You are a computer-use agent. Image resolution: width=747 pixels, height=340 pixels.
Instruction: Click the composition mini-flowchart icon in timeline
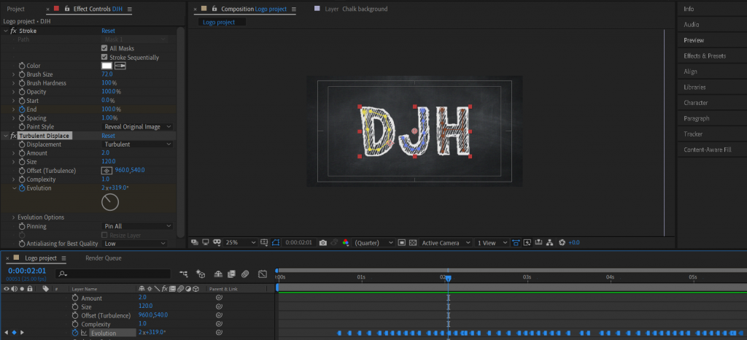click(x=182, y=274)
